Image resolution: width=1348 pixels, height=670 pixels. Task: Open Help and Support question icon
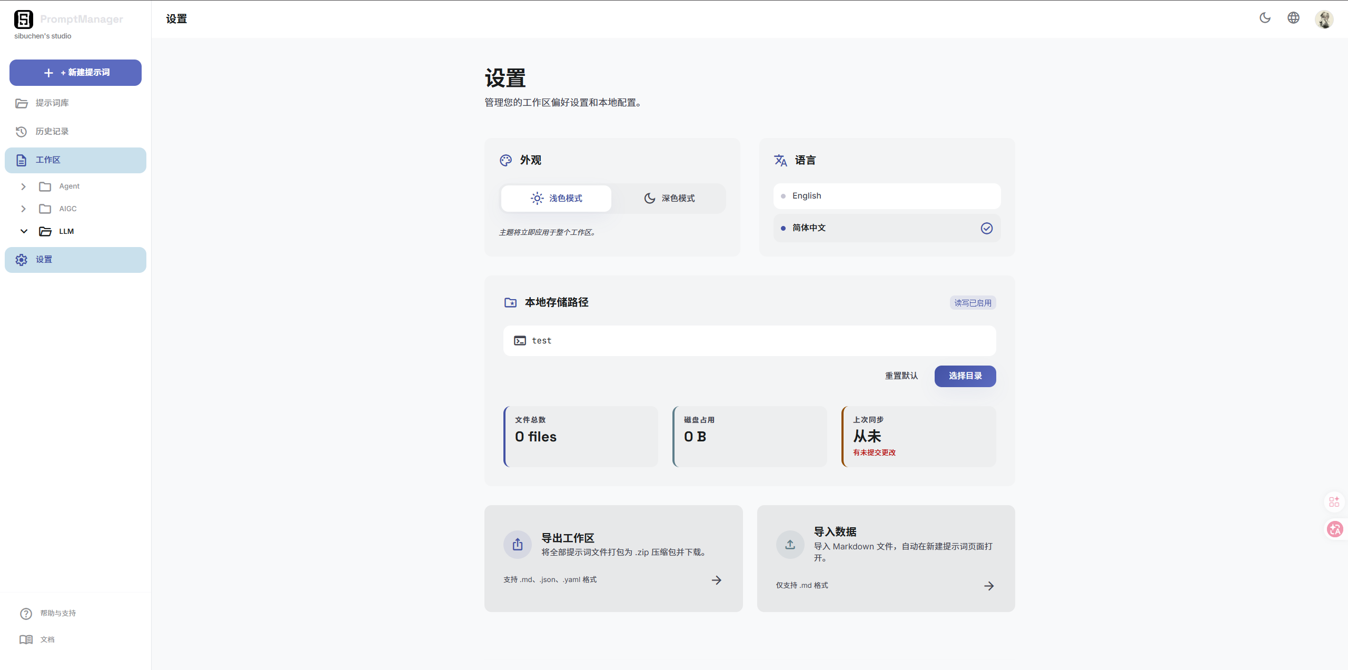point(26,614)
